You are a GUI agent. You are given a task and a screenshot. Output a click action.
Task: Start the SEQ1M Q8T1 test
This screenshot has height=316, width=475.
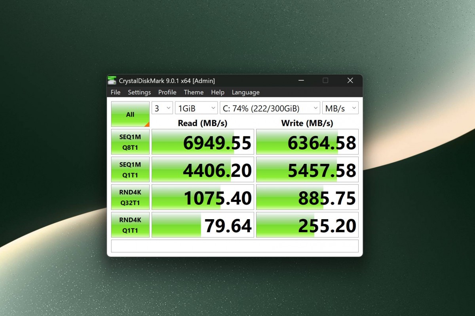[130, 142]
